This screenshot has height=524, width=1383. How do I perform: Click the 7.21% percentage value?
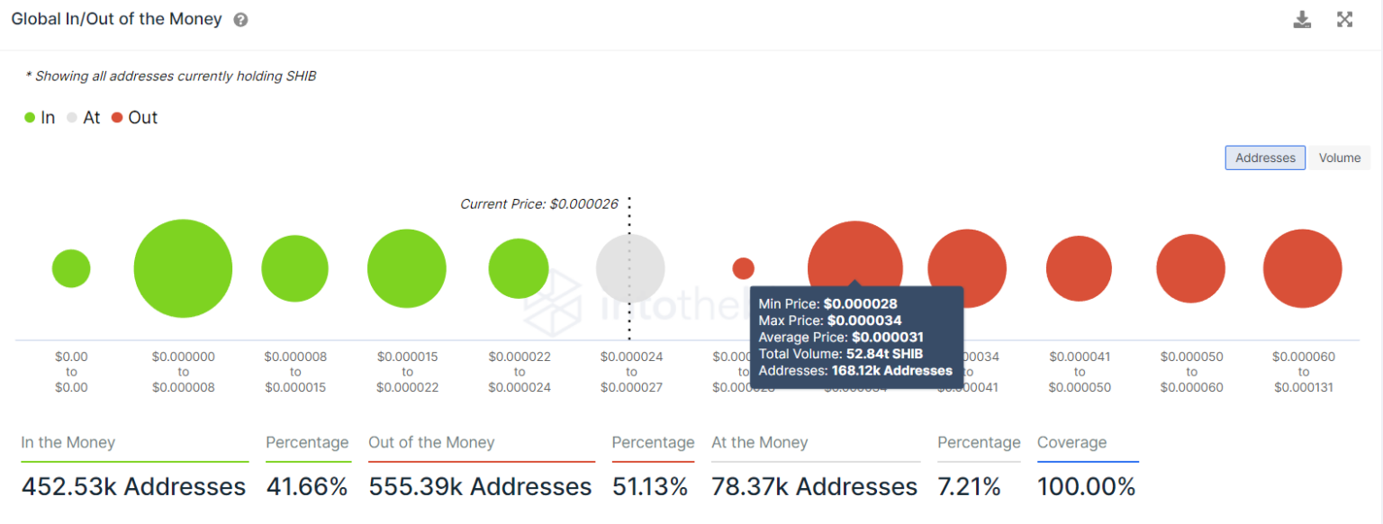click(x=969, y=487)
